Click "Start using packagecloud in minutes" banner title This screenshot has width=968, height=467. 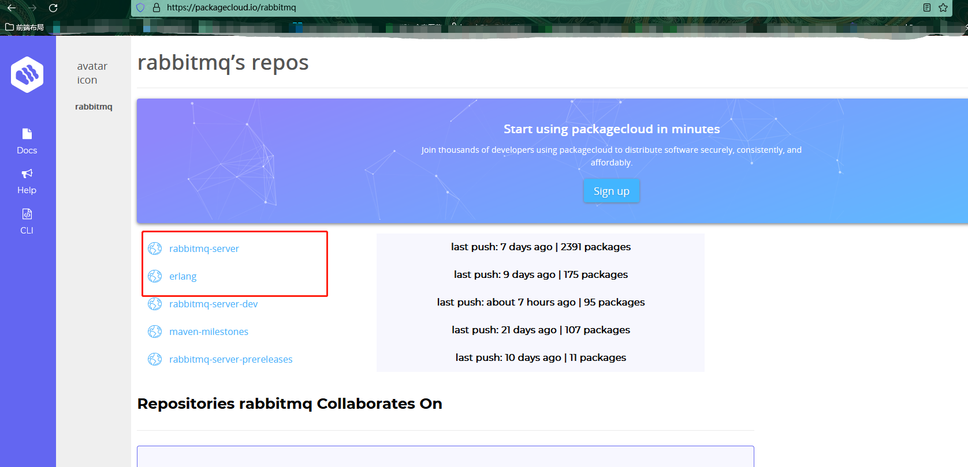[x=612, y=129]
